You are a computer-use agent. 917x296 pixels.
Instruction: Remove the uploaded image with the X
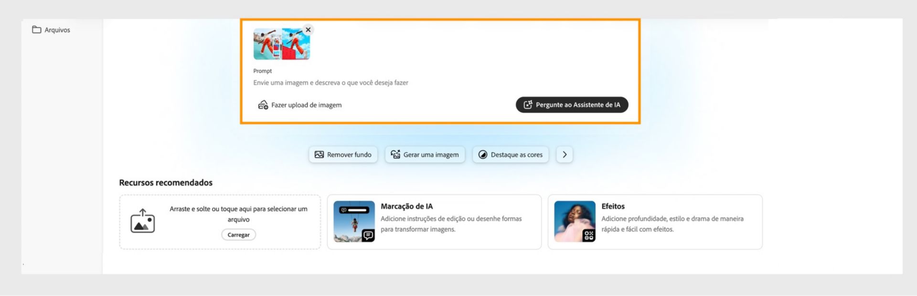pyautogui.click(x=308, y=30)
